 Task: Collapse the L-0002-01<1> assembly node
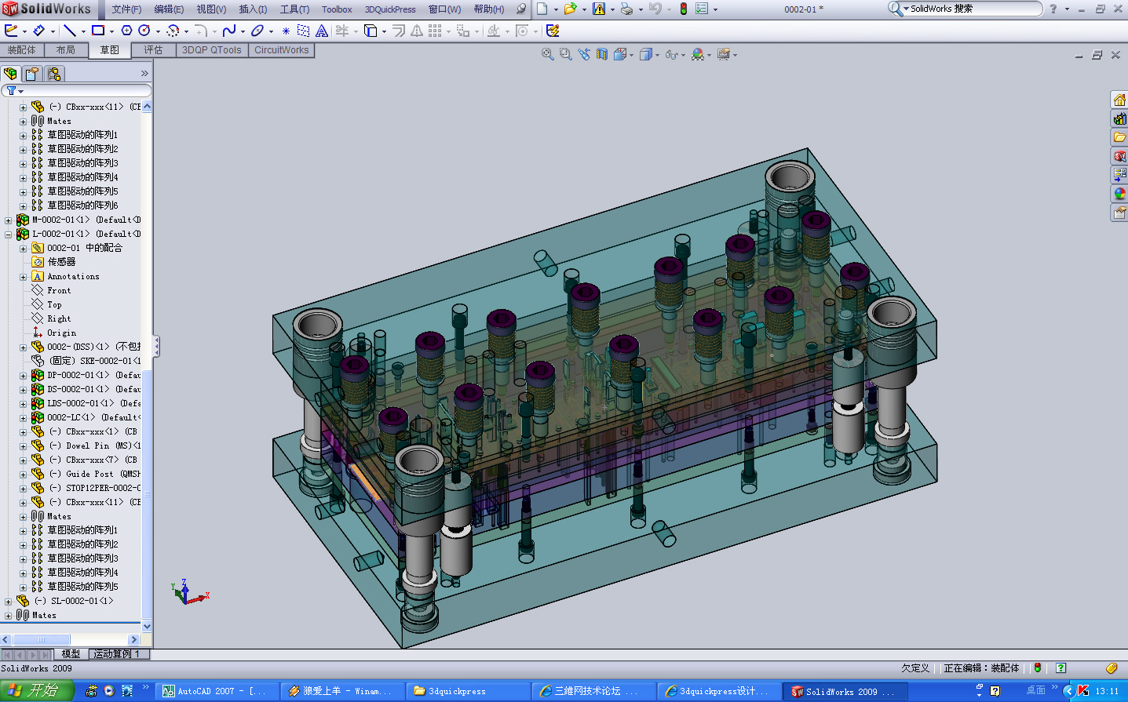click(9, 235)
